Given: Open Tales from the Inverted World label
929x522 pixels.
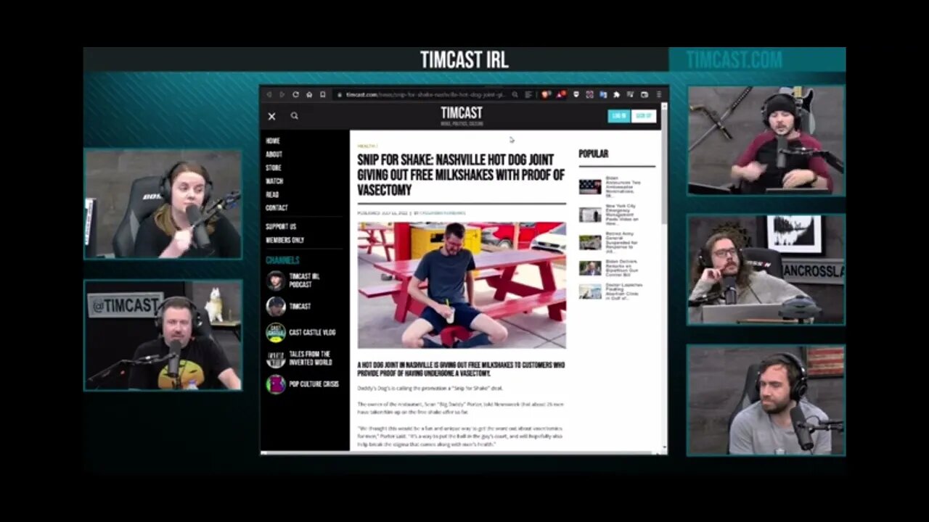Looking at the screenshot, I should (311, 358).
